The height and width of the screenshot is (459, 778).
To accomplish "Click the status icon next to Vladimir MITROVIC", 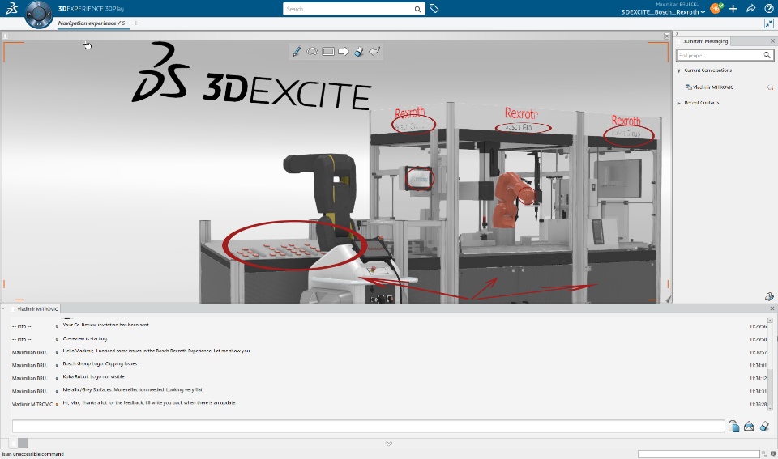I will (770, 87).
